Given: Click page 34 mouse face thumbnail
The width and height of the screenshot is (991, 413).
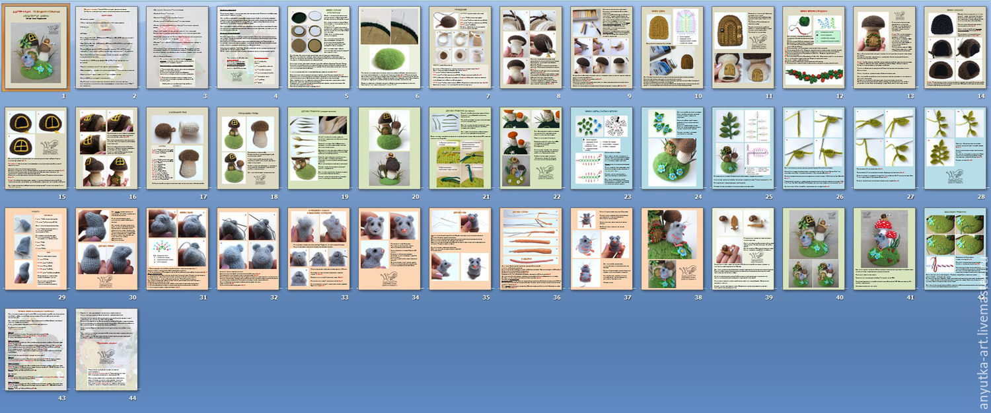Looking at the screenshot, I should (x=389, y=249).
